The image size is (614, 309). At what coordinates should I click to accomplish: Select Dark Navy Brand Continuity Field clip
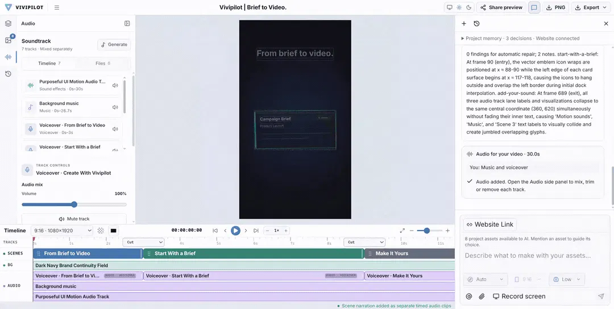[x=244, y=265]
